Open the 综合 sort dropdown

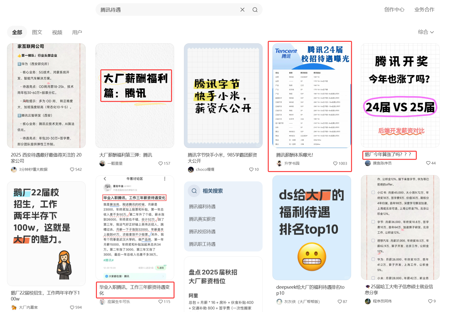click(x=426, y=32)
